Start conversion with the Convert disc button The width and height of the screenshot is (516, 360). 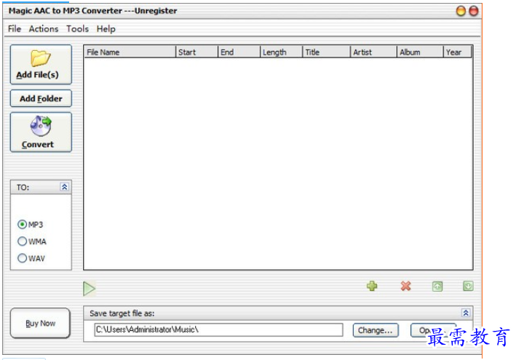tap(41, 132)
